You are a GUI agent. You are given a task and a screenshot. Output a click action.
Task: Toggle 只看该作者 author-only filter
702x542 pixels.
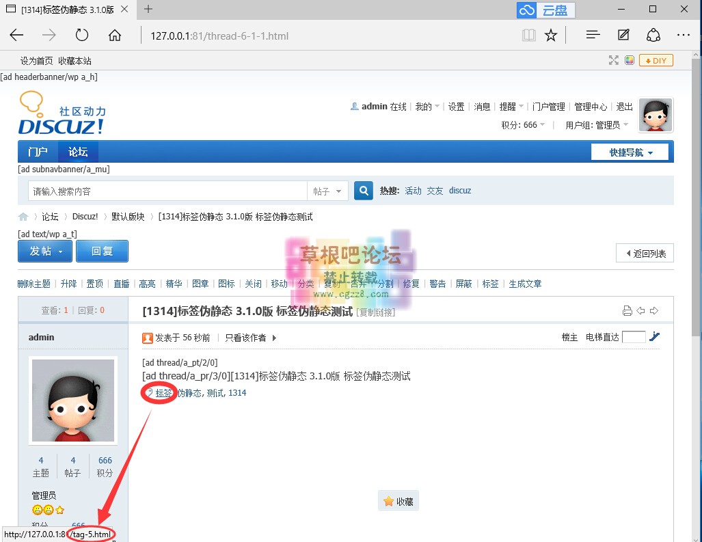251,338
